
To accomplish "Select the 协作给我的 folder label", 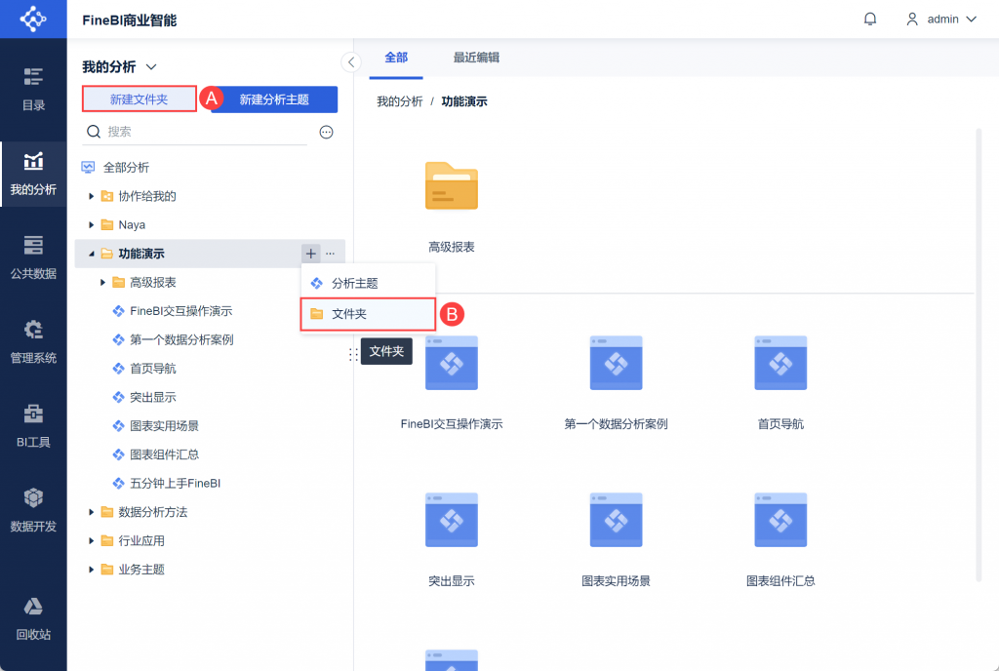I will [x=147, y=196].
